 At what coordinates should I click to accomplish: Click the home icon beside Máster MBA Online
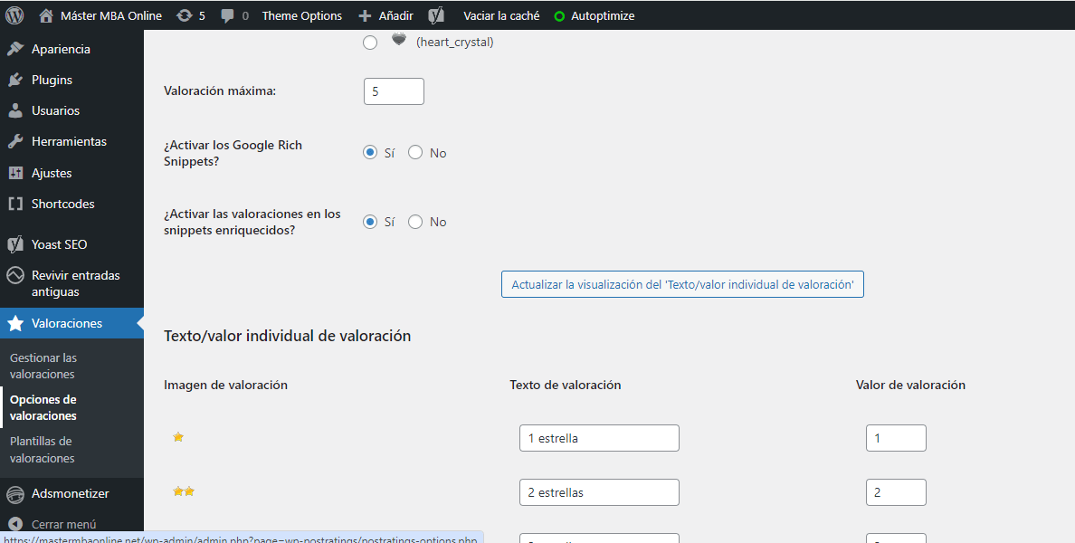tap(46, 15)
